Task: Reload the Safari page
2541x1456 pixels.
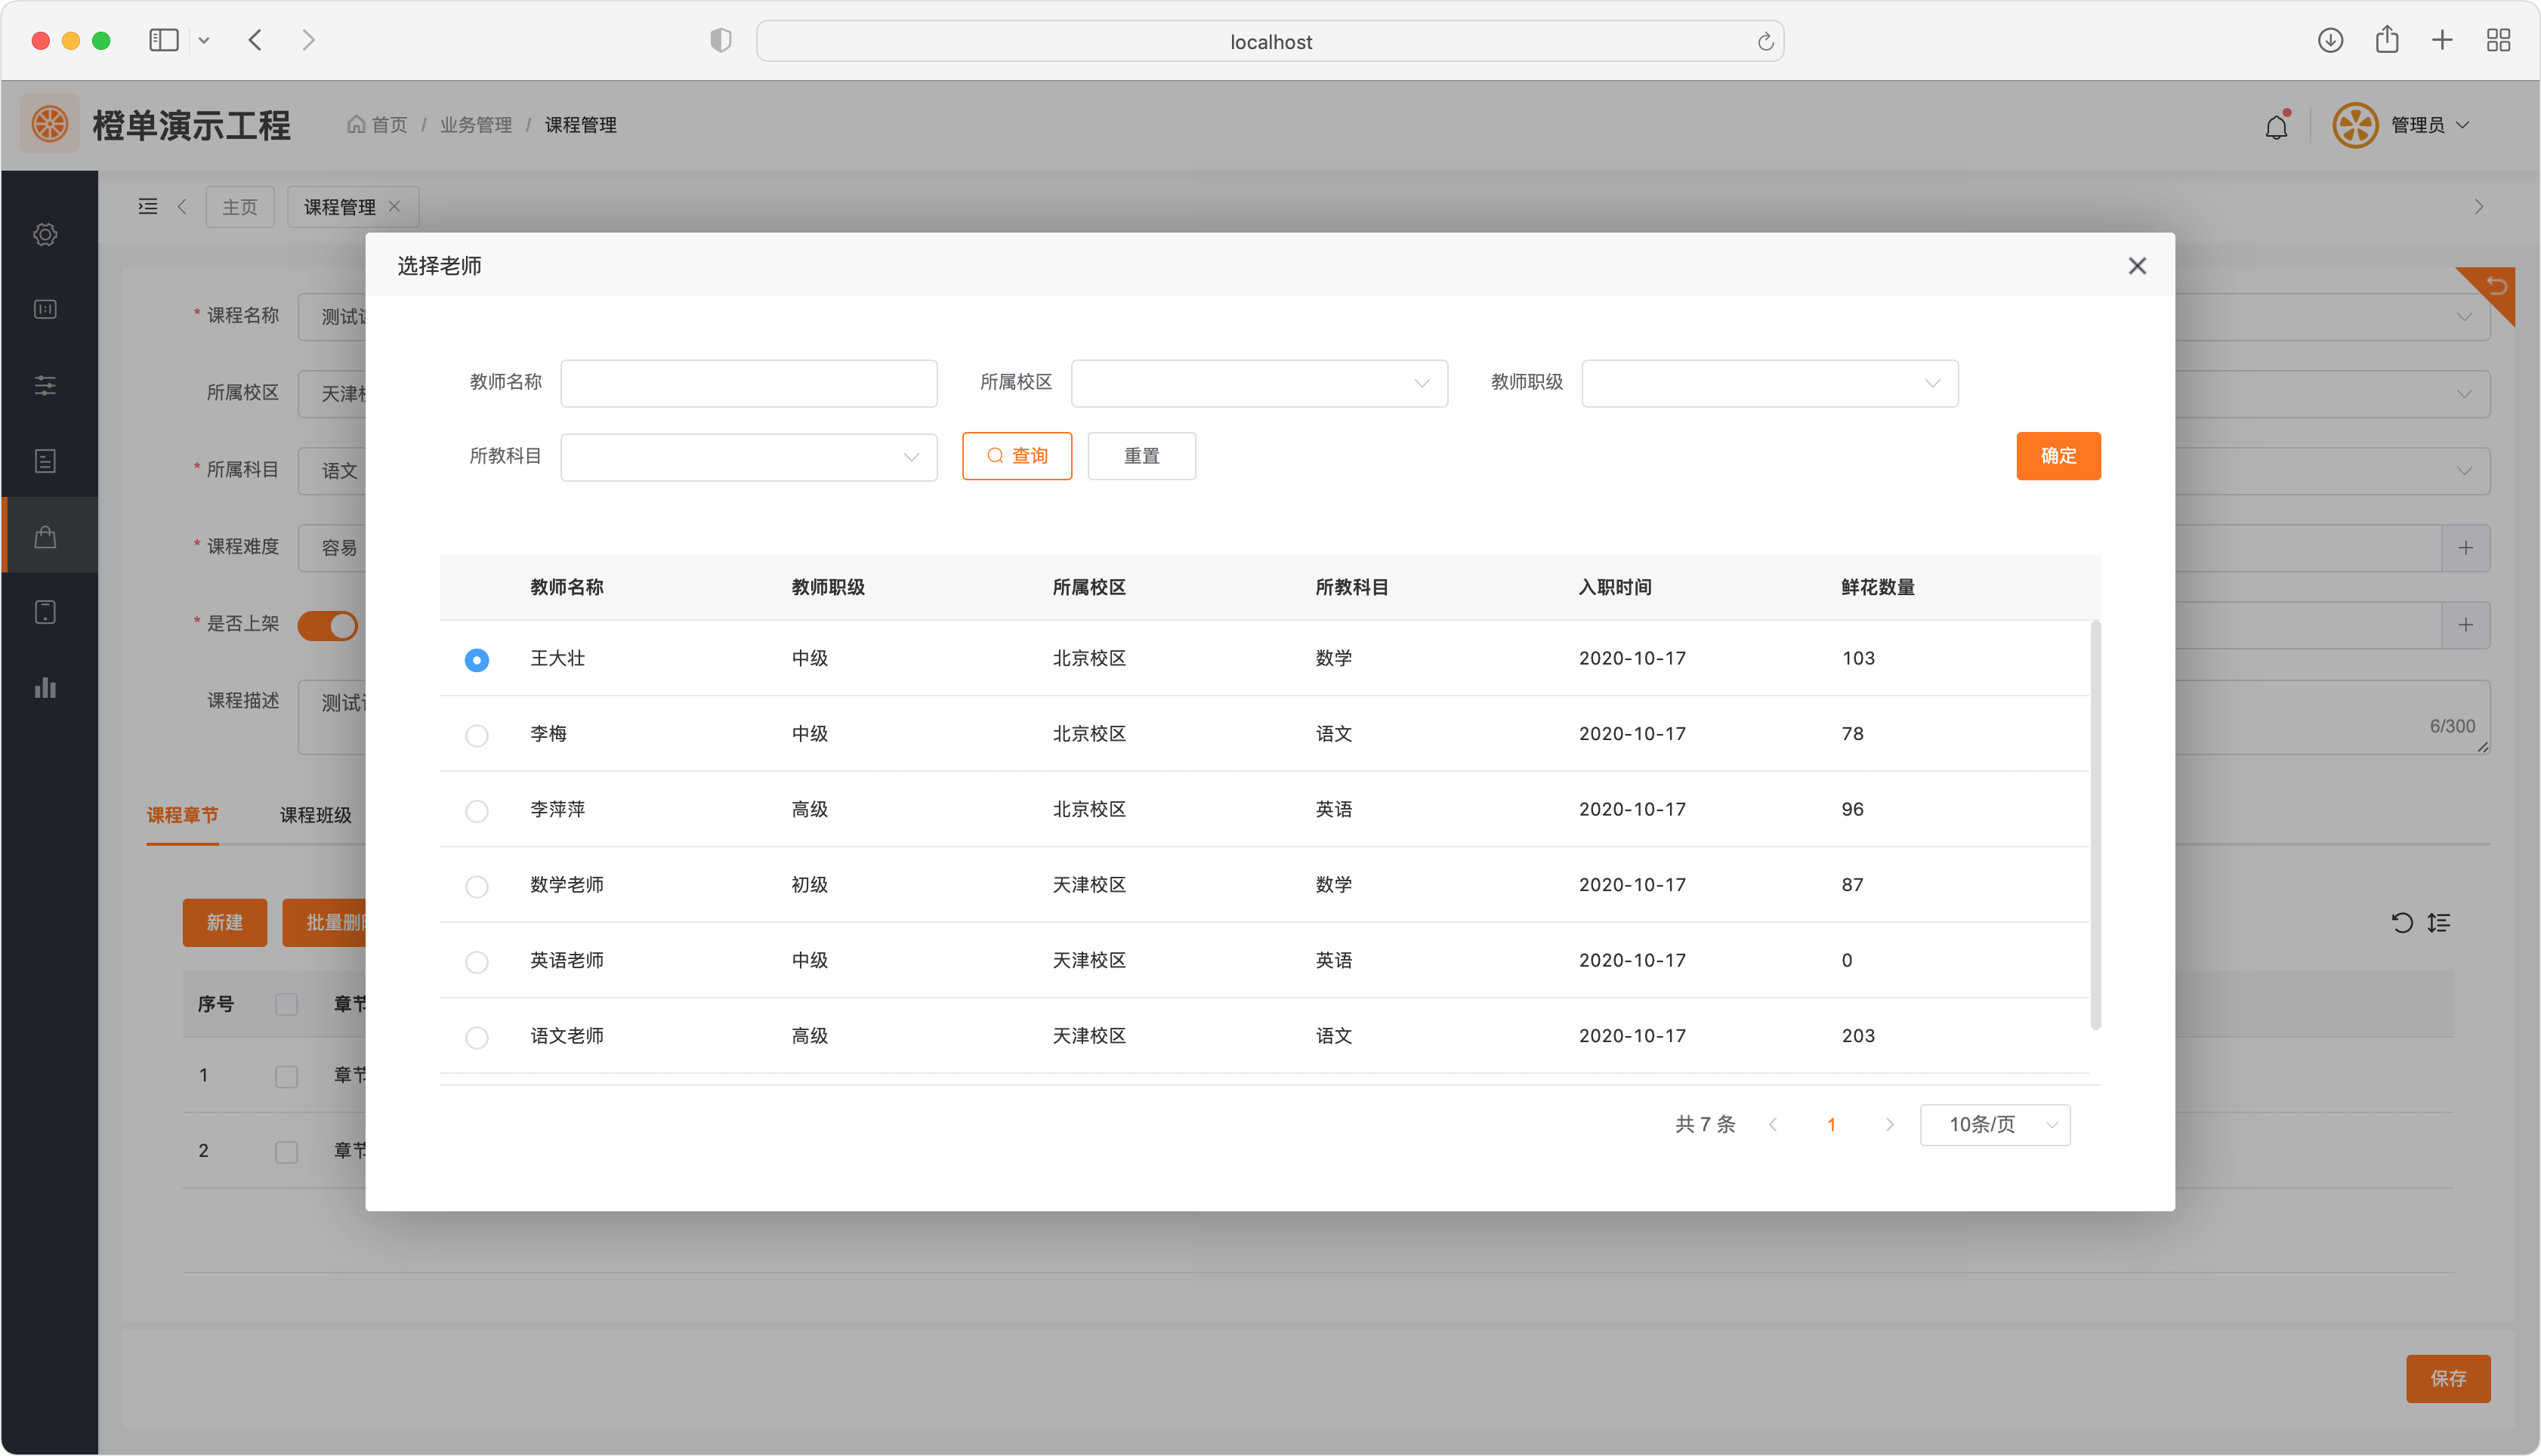Action: 1765,41
